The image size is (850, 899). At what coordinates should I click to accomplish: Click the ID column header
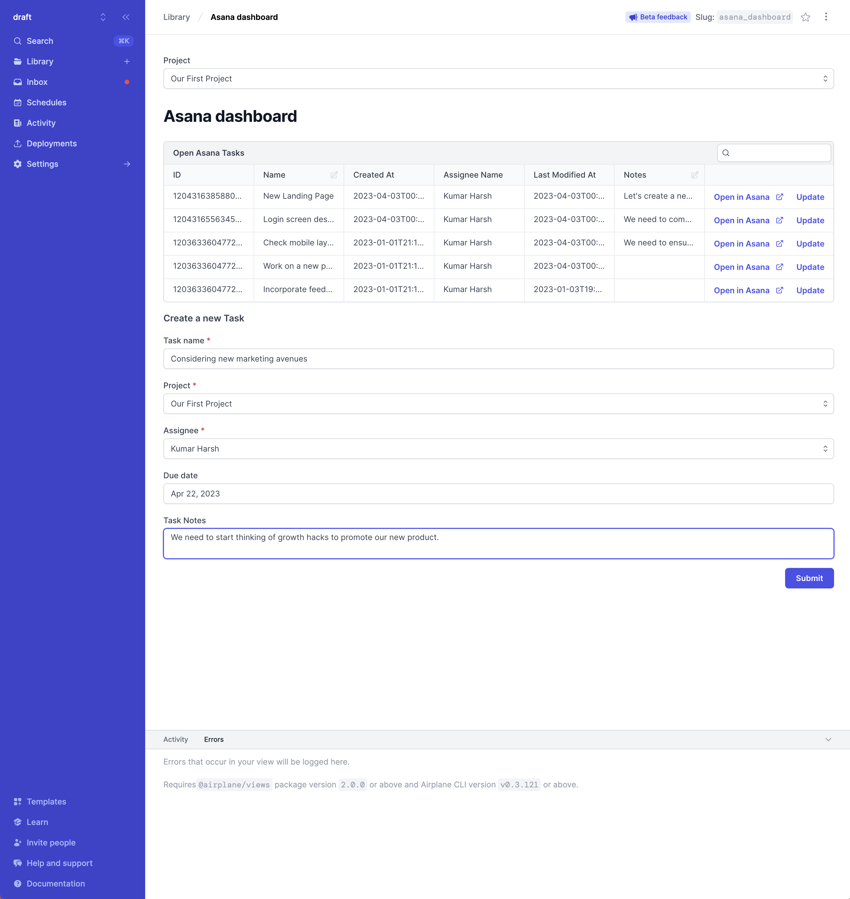point(208,175)
